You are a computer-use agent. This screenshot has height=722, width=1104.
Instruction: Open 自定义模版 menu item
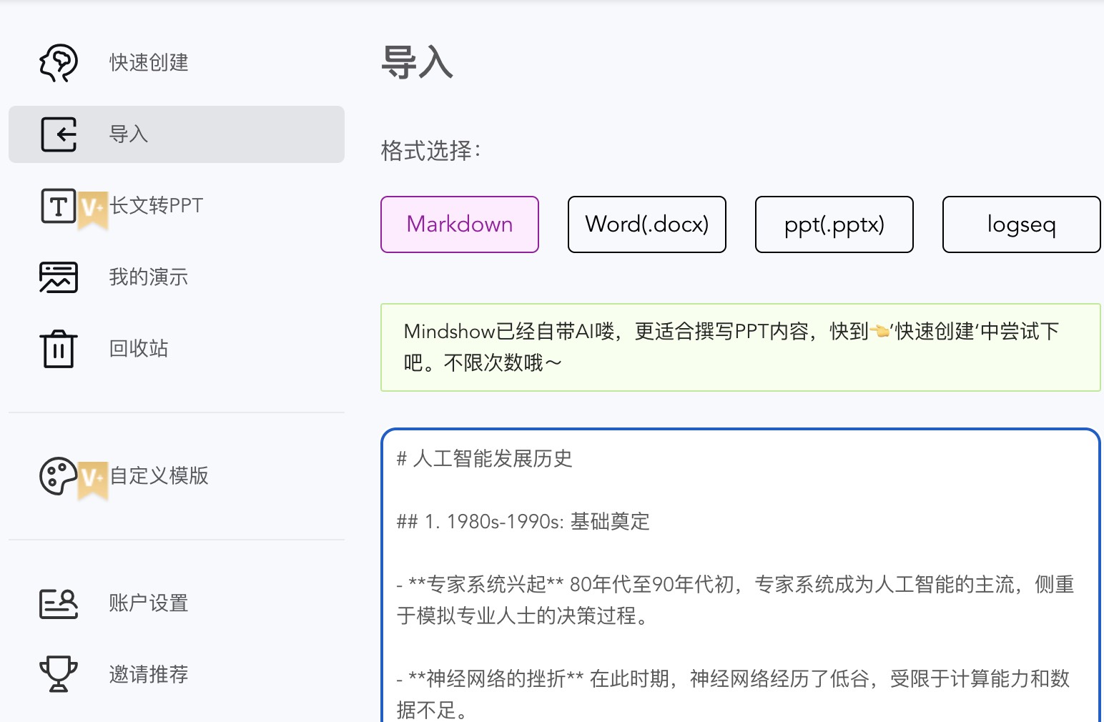[159, 476]
